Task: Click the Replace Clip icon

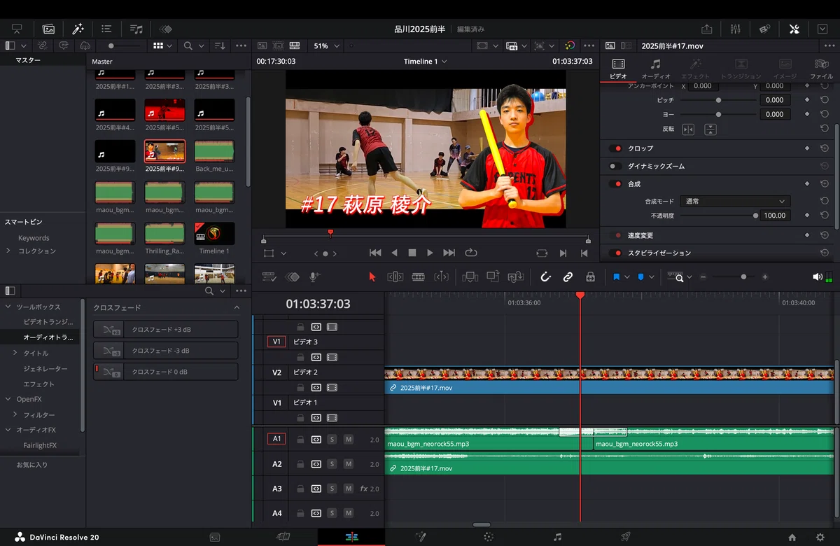Action: [x=516, y=276]
